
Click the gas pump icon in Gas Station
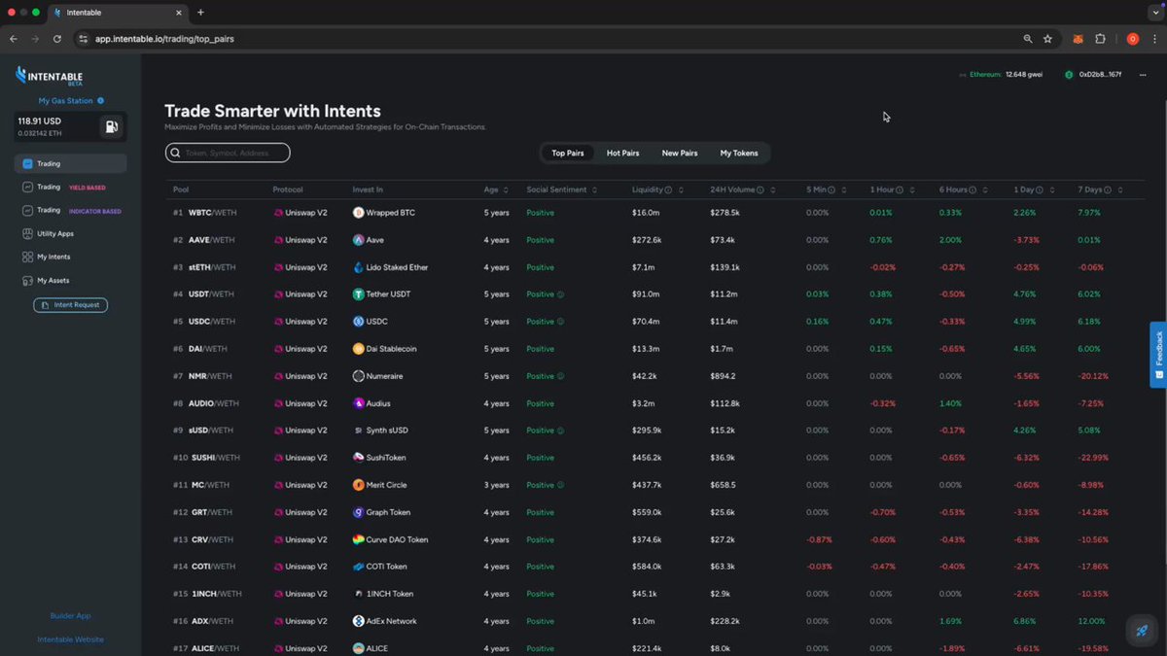point(112,126)
